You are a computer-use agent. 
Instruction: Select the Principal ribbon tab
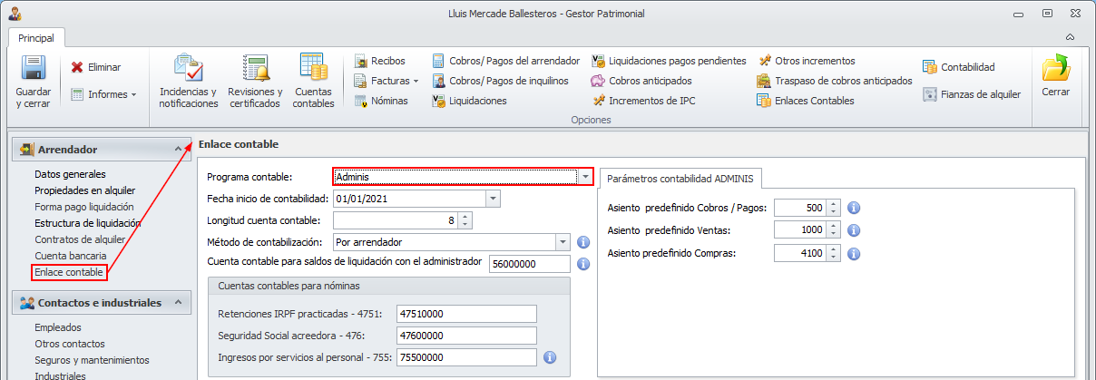(35, 38)
